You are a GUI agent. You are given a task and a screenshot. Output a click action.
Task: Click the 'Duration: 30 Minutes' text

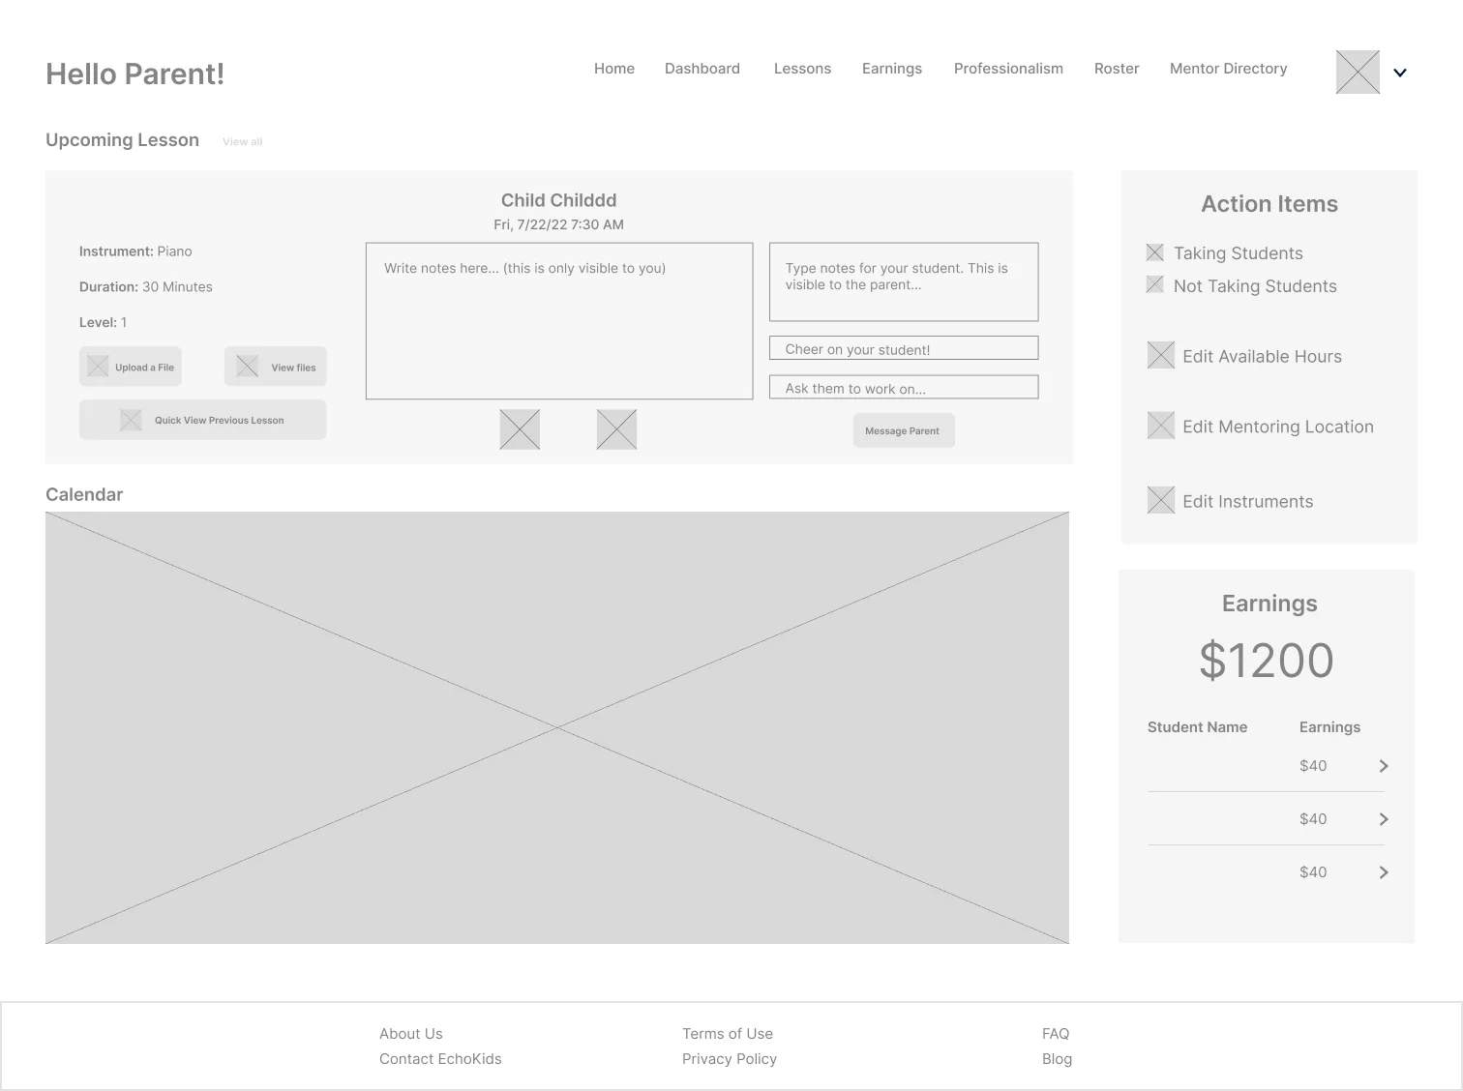146,286
